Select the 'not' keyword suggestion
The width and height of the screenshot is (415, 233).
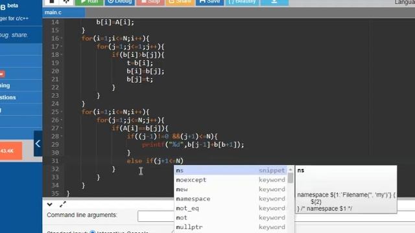click(231, 217)
